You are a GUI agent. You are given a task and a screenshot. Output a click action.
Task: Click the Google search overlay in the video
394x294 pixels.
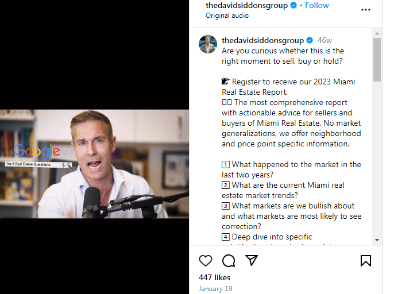[x=38, y=156]
